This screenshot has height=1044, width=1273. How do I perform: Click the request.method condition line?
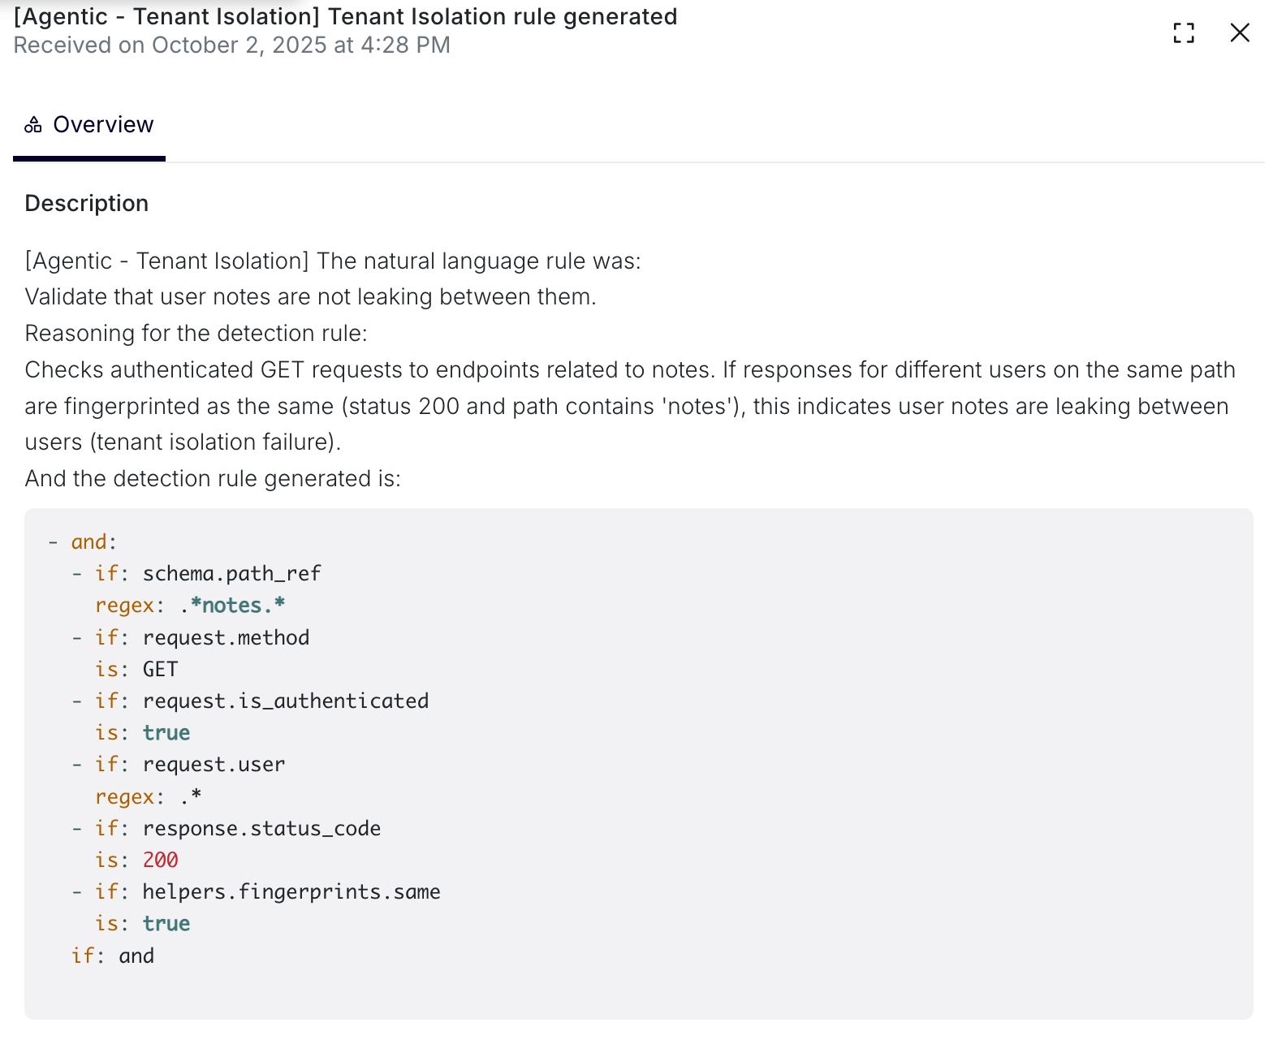point(226,638)
